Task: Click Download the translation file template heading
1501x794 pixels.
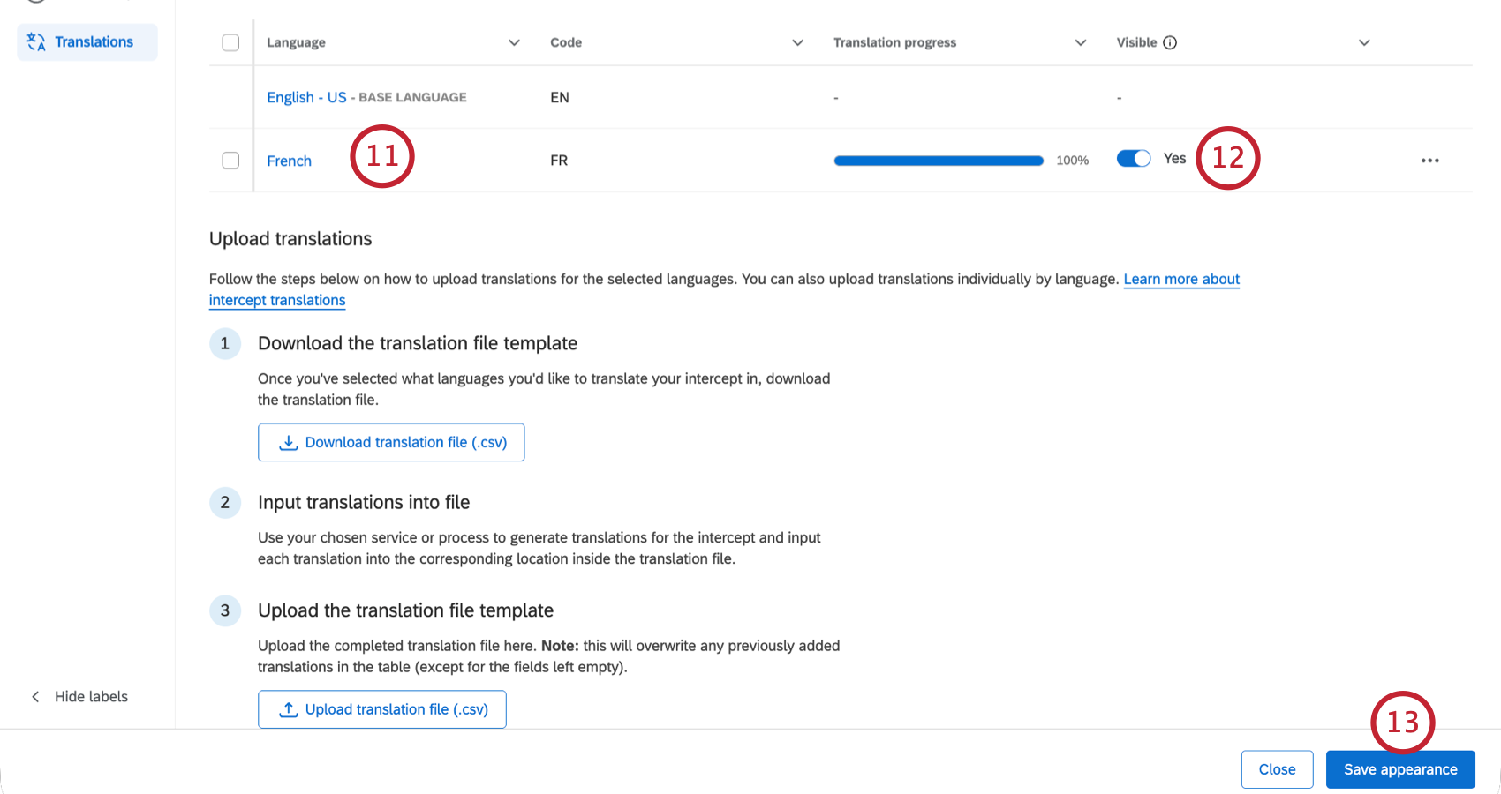Action: 418,343
